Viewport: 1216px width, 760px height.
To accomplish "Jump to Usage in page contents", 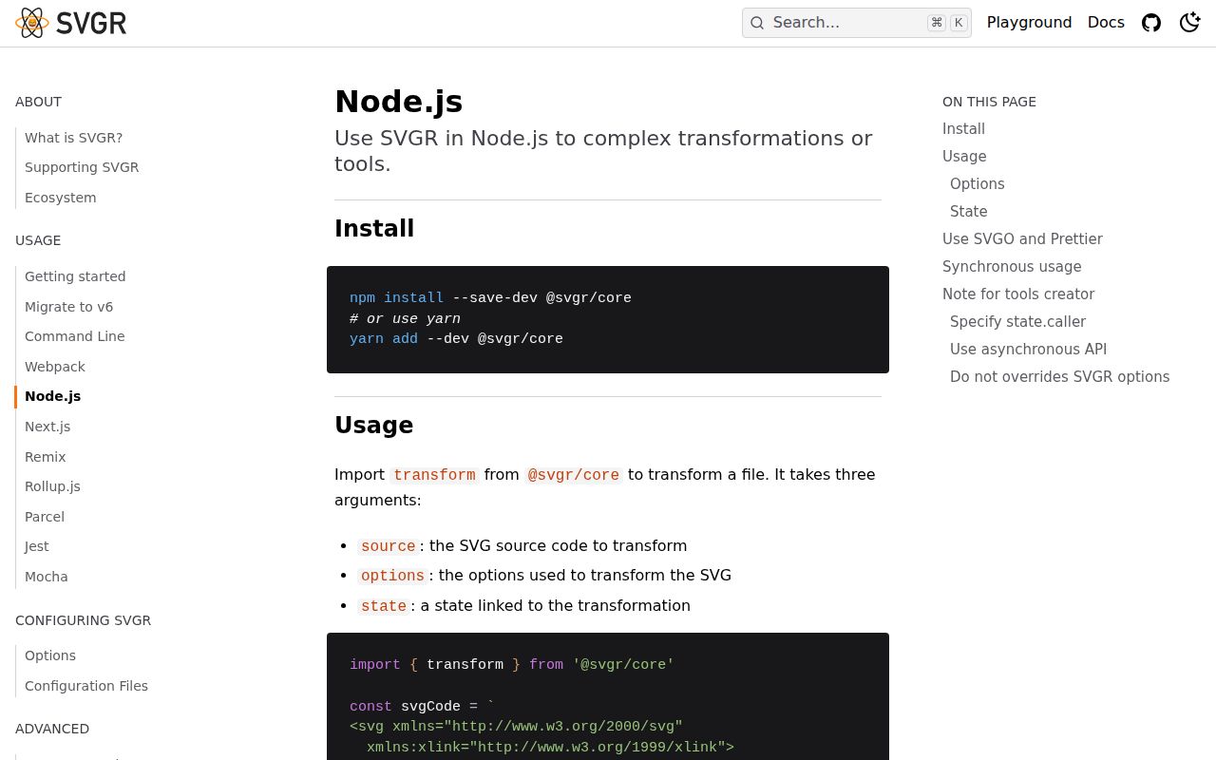I will (964, 157).
